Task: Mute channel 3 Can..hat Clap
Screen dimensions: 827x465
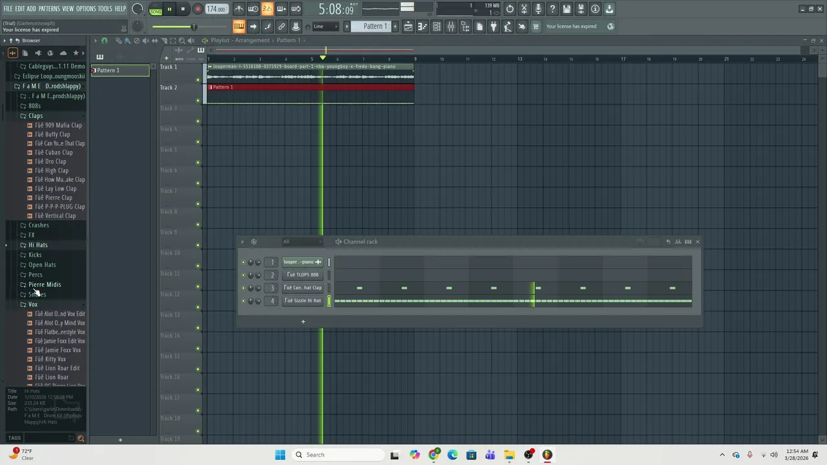Action: (x=243, y=288)
